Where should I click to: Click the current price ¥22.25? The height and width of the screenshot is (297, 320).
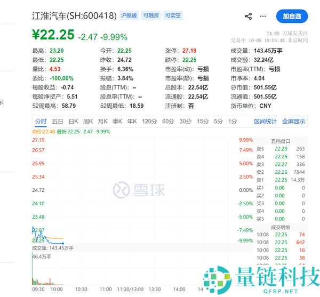click(53, 35)
